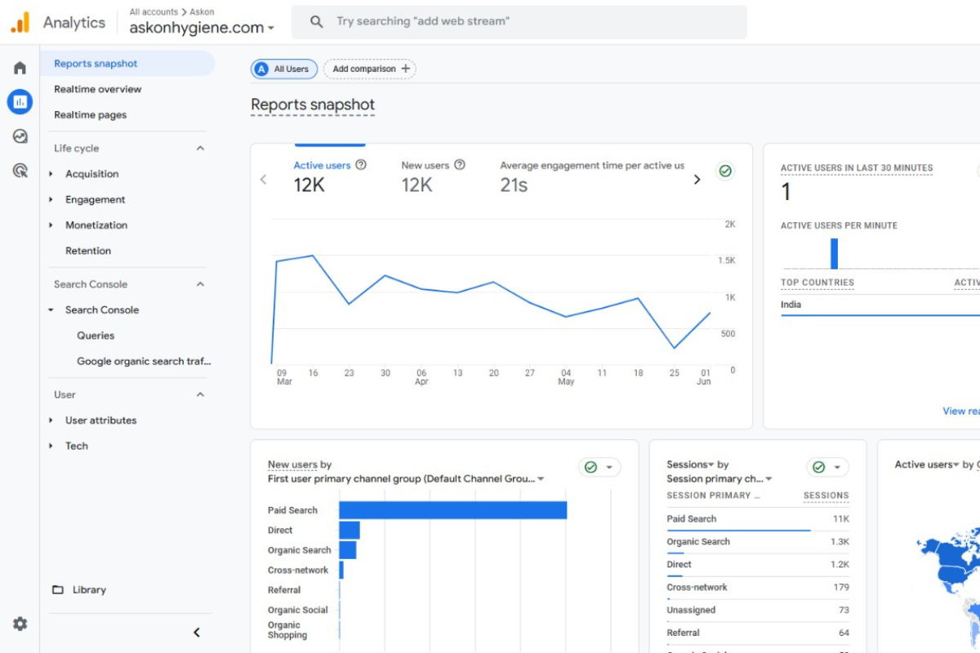Open Google organic search traffic report

click(144, 361)
